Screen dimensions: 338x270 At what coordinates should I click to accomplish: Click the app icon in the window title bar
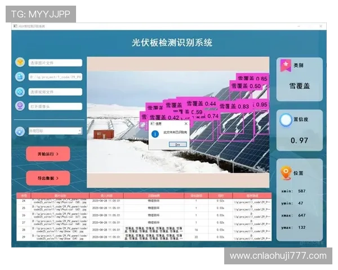(x=15, y=26)
